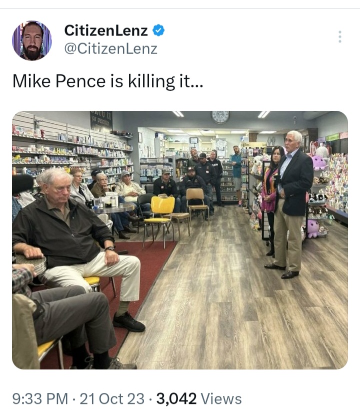
Task: Click the 21 Oct 23 date
Action: coord(112,398)
